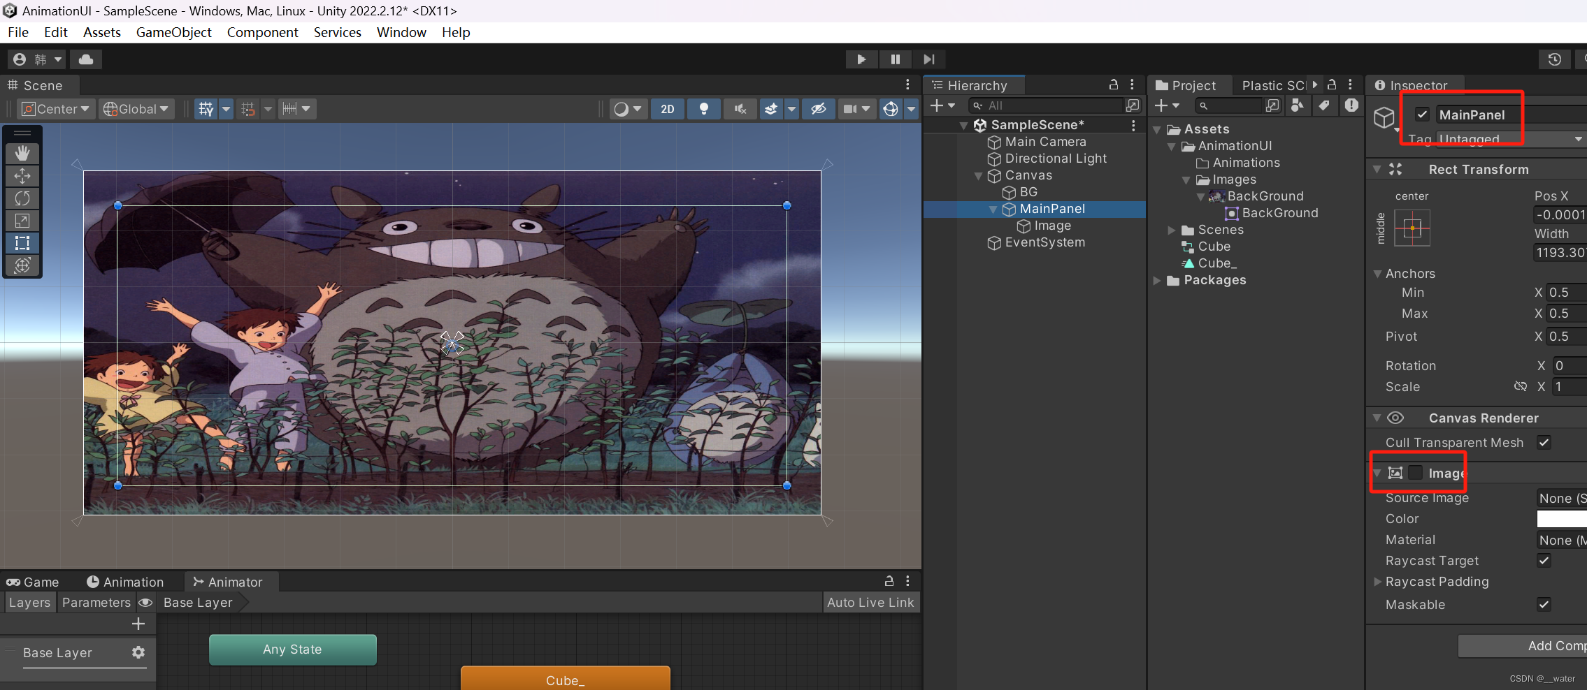Open the Global rotation dropdown
This screenshot has width=1587, height=690.
(136, 109)
